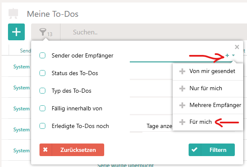Enable the Erledigte To-Dos noch checkbox
The width and height of the screenshot is (247, 167).
click(42, 126)
